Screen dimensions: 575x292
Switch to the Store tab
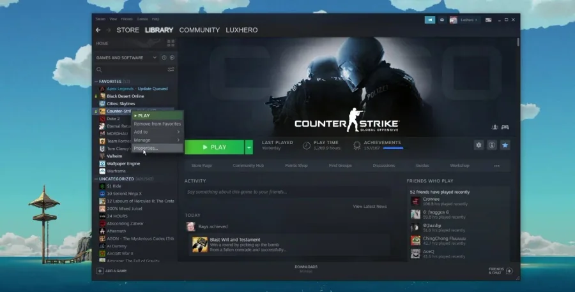click(128, 30)
